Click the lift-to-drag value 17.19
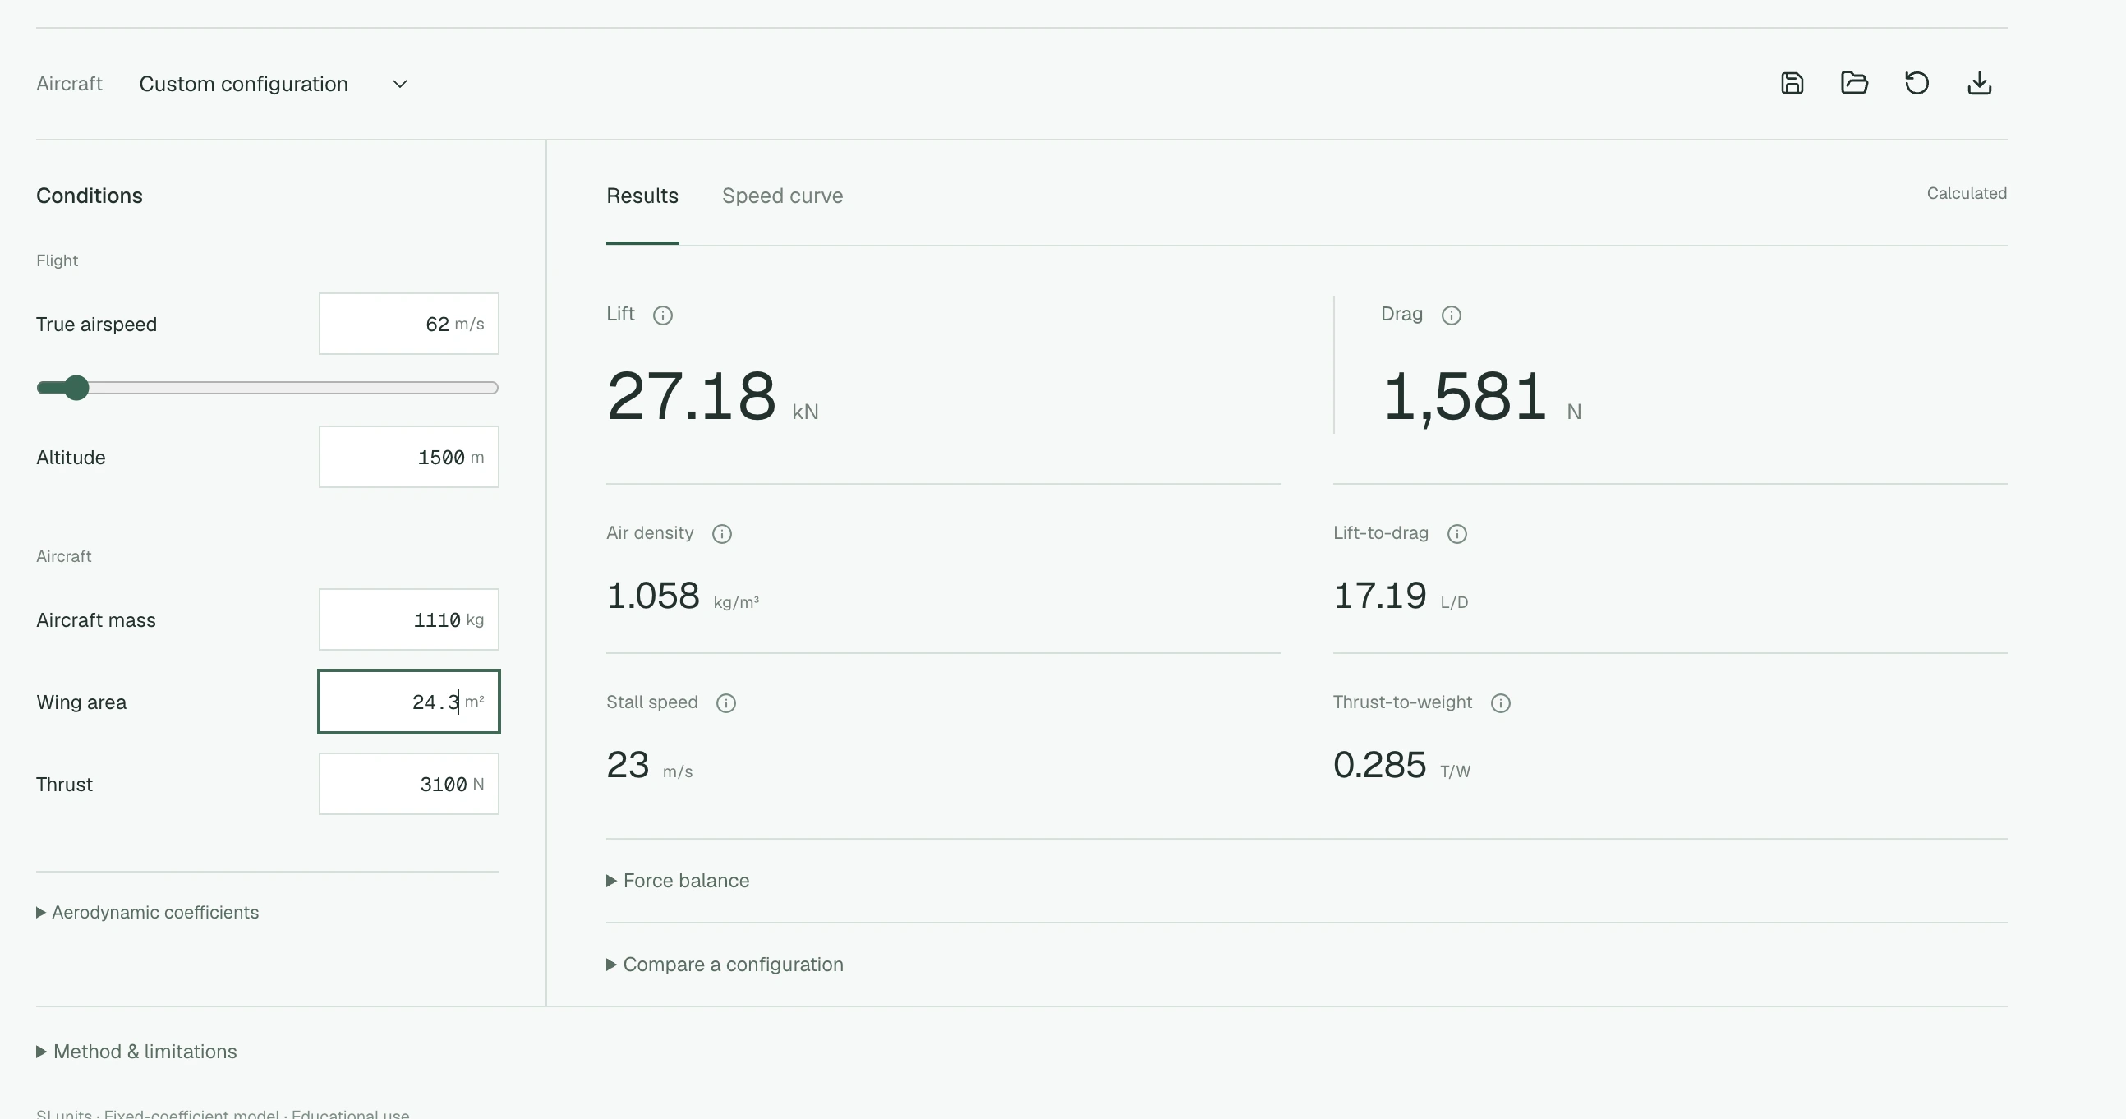This screenshot has height=1119, width=2126. click(x=1380, y=596)
